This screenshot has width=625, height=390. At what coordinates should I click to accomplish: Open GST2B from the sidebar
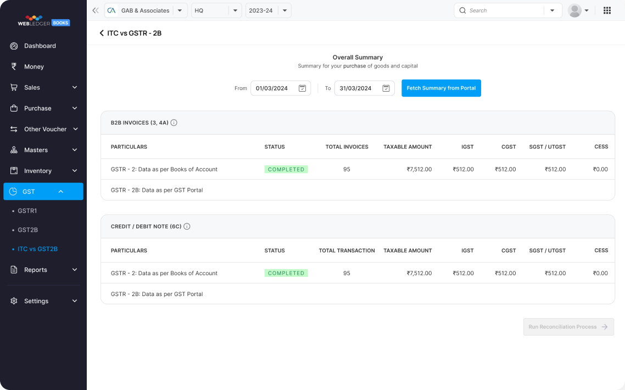[x=27, y=230]
